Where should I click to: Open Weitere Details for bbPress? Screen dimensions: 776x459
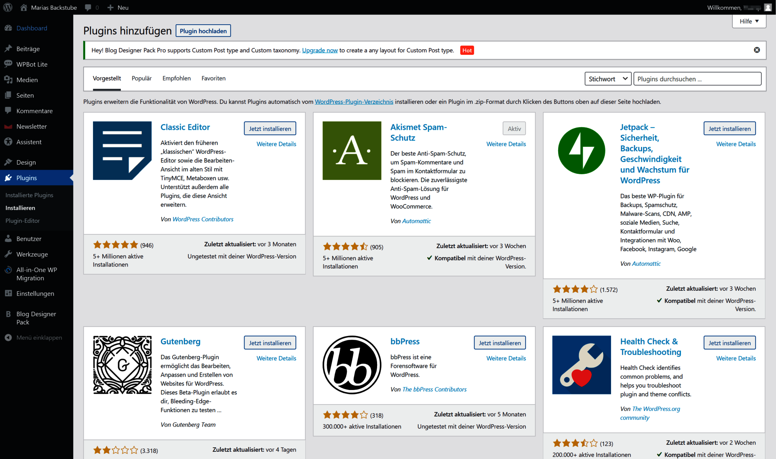click(506, 358)
